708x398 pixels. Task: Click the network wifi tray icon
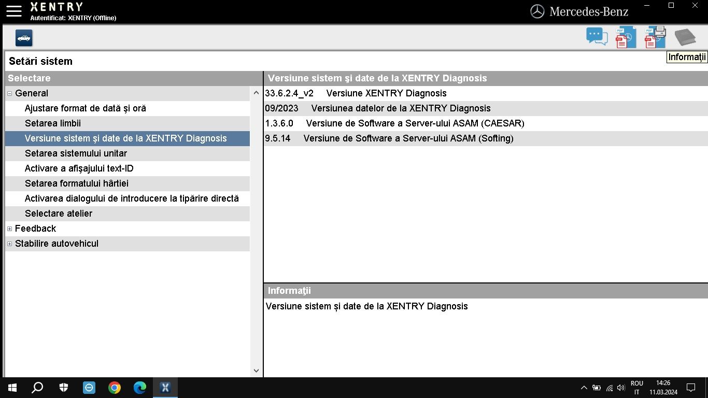(x=610, y=388)
